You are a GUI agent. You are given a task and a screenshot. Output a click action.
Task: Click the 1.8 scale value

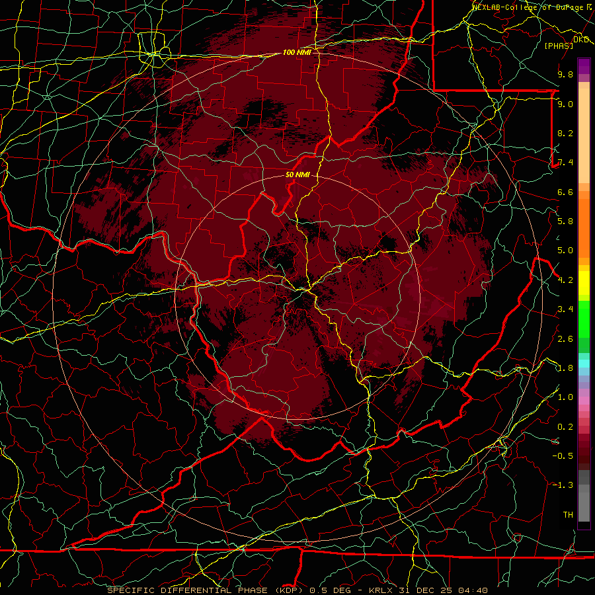(x=565, y=368)
